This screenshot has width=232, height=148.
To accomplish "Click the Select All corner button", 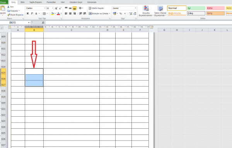I will [2, 27].
